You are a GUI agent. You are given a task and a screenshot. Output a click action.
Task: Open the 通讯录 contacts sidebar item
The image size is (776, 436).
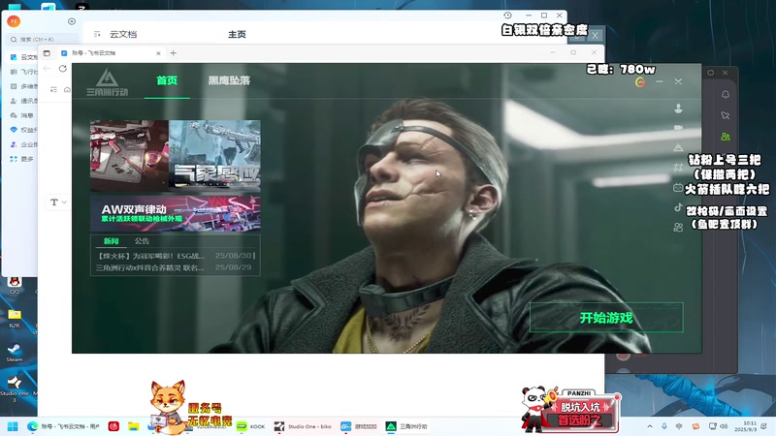[x=23, y=101]
